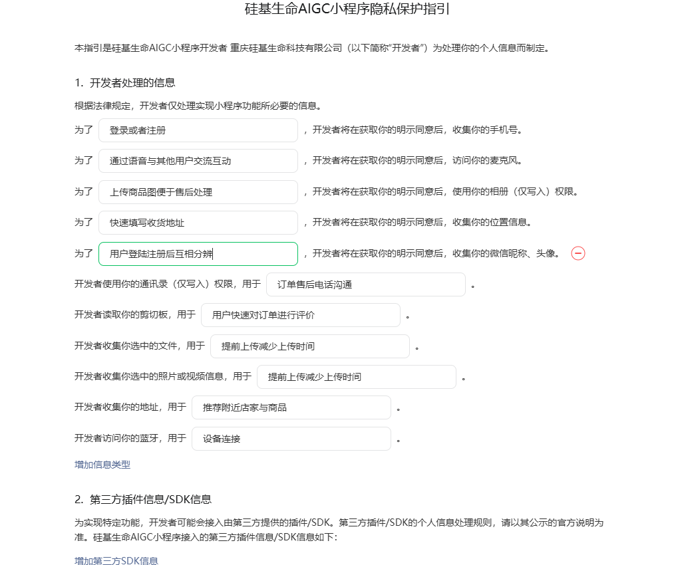Click the heading 2. 第三方插件信息/SDK信息
Screen dimensions: 676x565
pyautogui.click(x=142, y=499)
